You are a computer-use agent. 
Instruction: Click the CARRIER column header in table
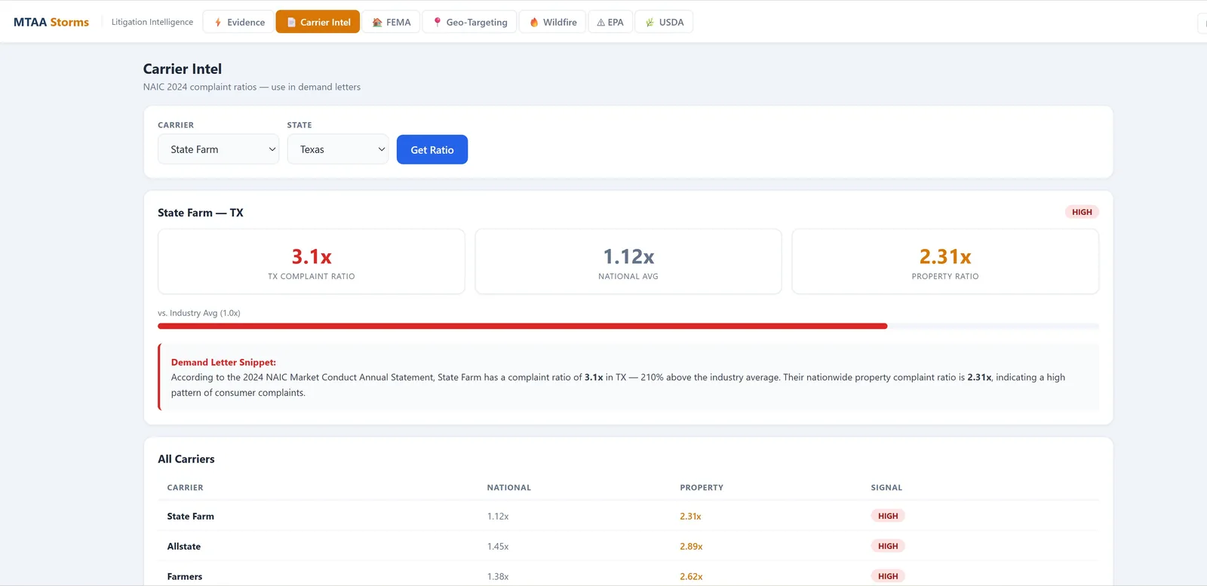(185, 487)
